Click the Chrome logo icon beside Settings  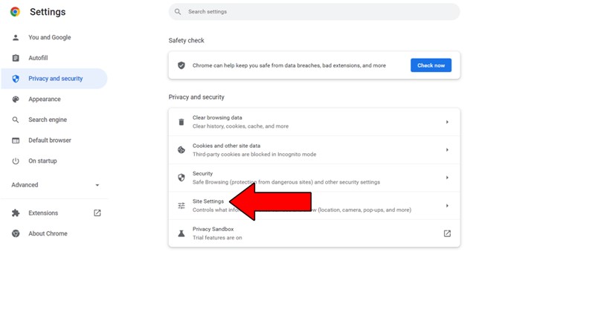pos(15,12)
